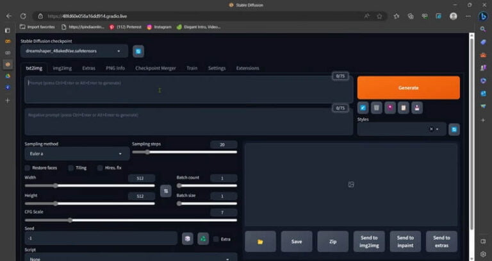Randomize seed with the dice icon
This screenshot has height=261, width=492.
tap(187, 239)
